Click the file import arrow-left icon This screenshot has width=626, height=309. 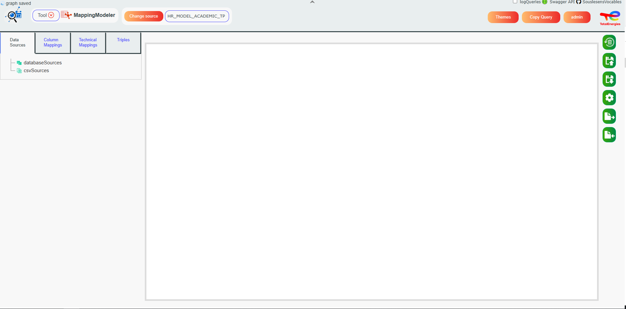click(609, 135)
